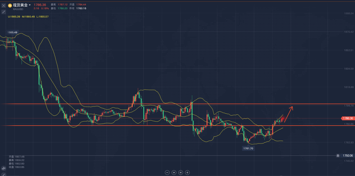Select the pencil drawing tool icon
Viewport: 355px width, 176px height.
[x=4, y=174]
